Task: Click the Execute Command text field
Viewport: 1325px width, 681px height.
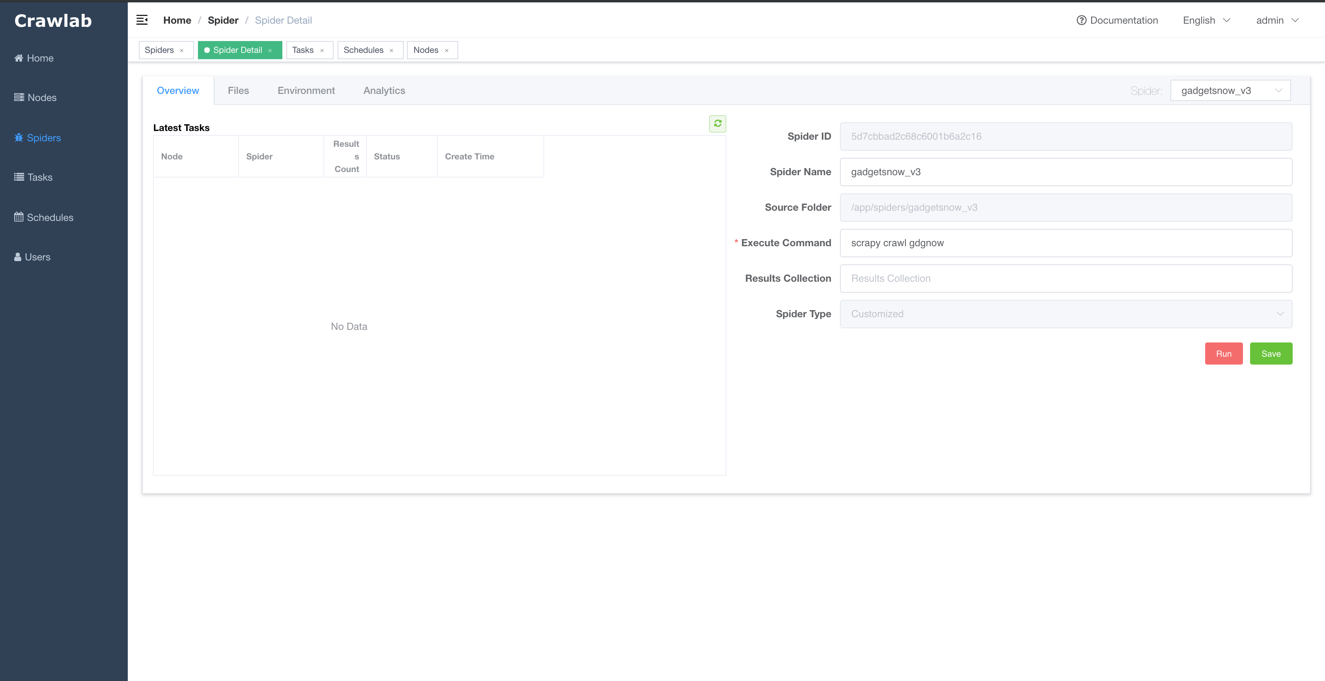Action: click(x=1065, y=243)
